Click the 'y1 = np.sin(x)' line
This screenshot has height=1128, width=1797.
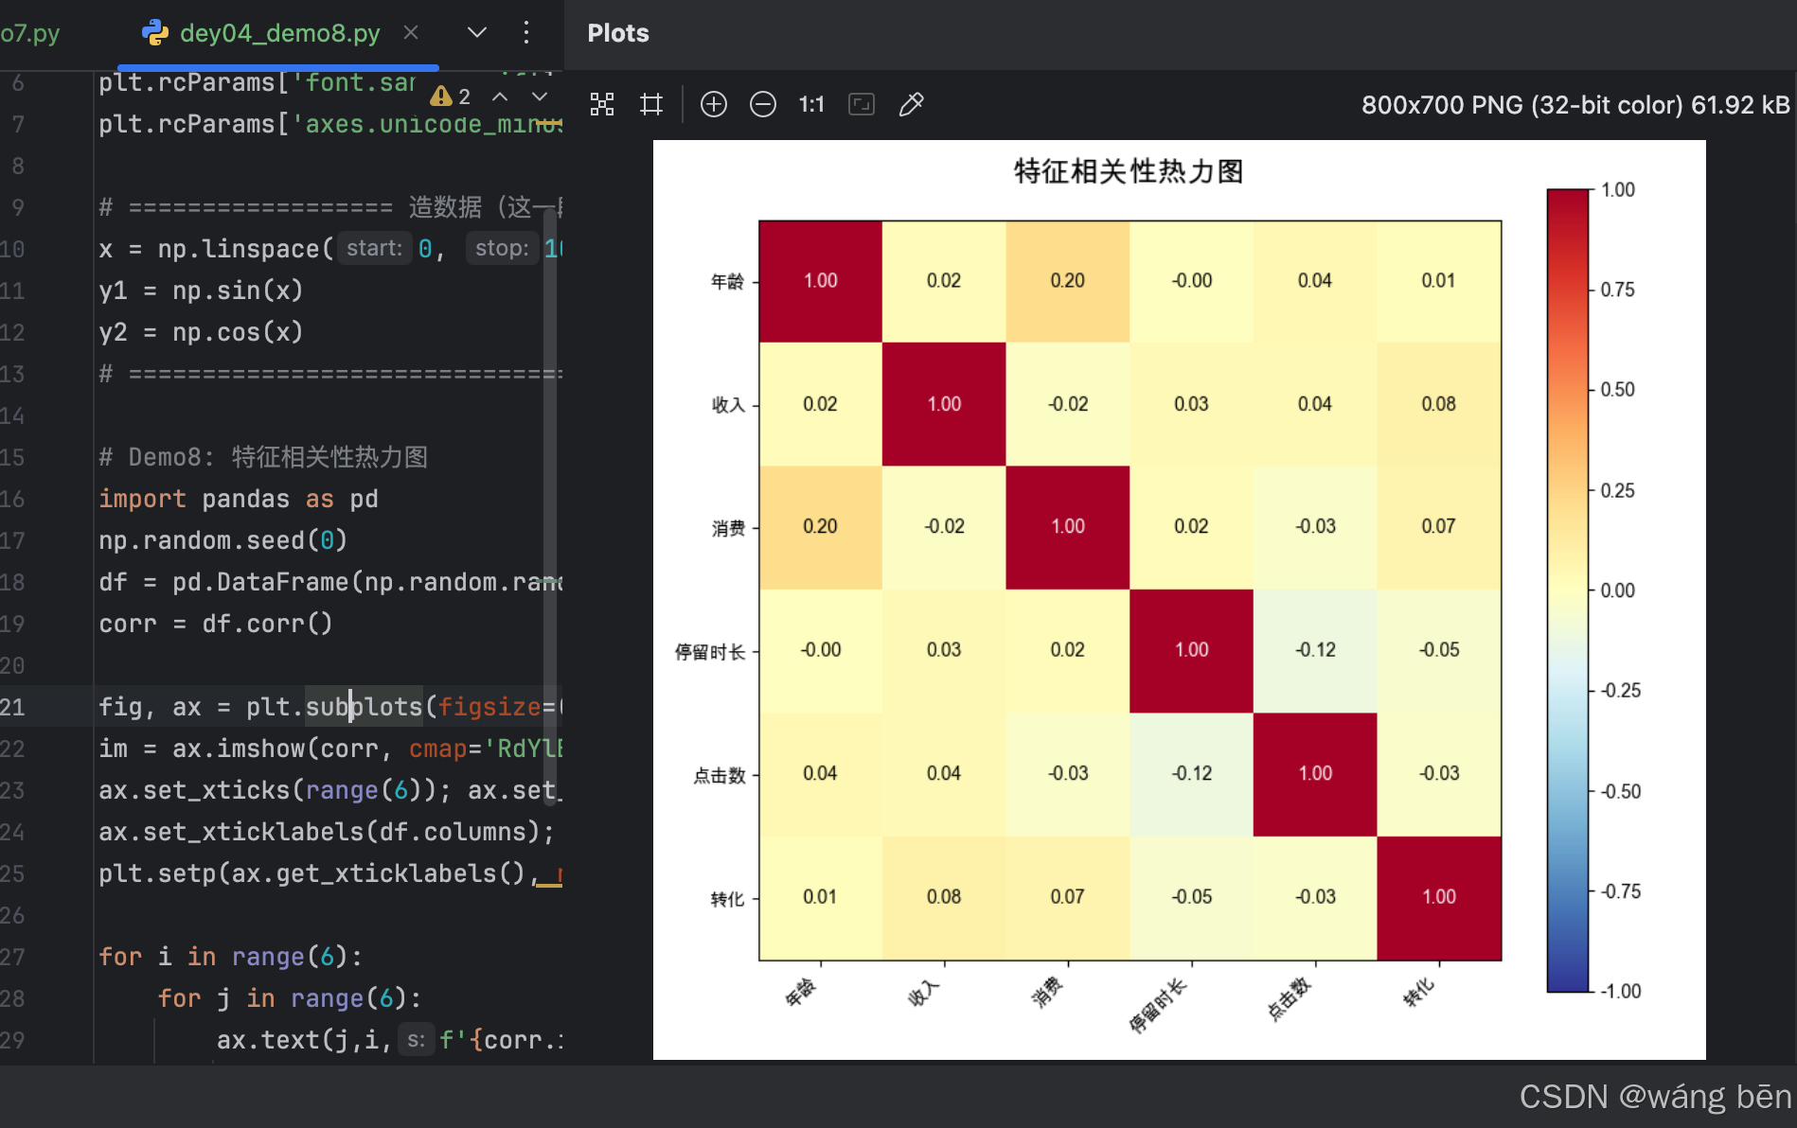201,291
